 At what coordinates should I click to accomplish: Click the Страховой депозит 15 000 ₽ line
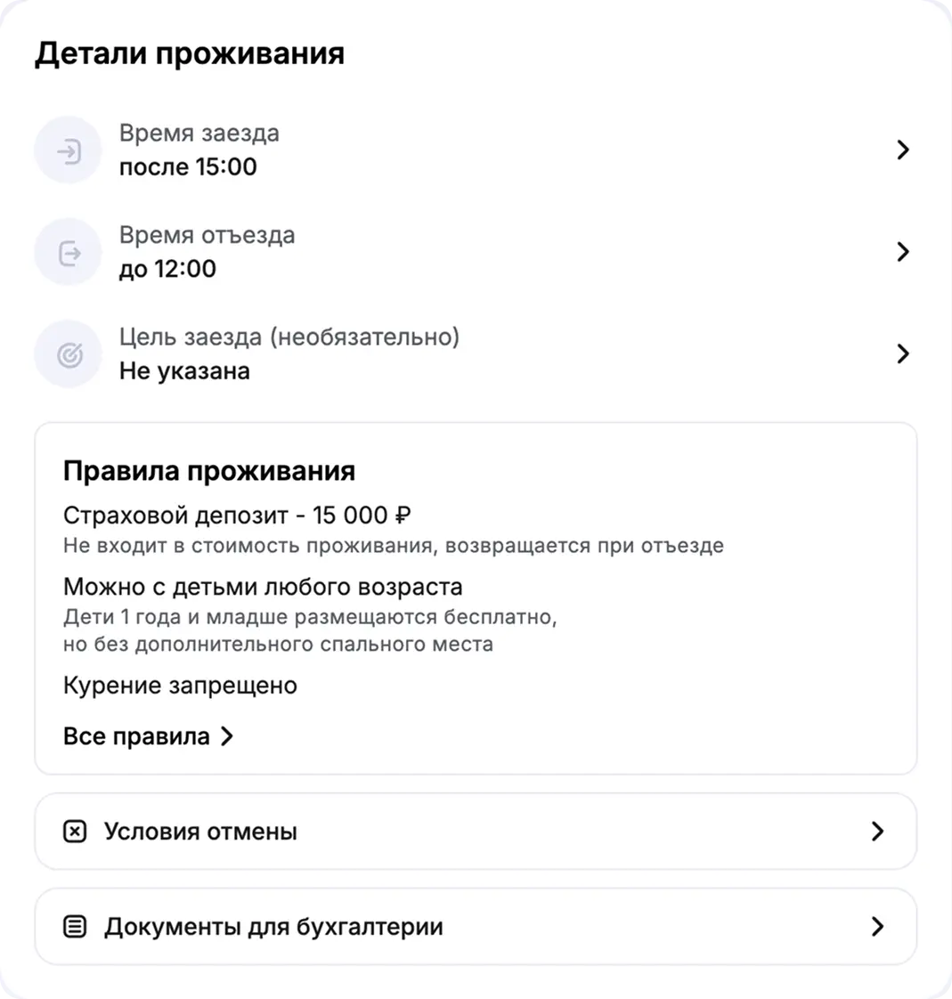[x=237, y=516]
